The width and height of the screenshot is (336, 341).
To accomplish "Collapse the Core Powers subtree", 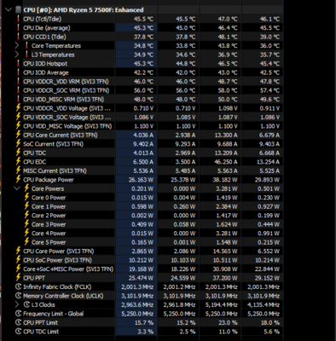I will coord(17,188).
